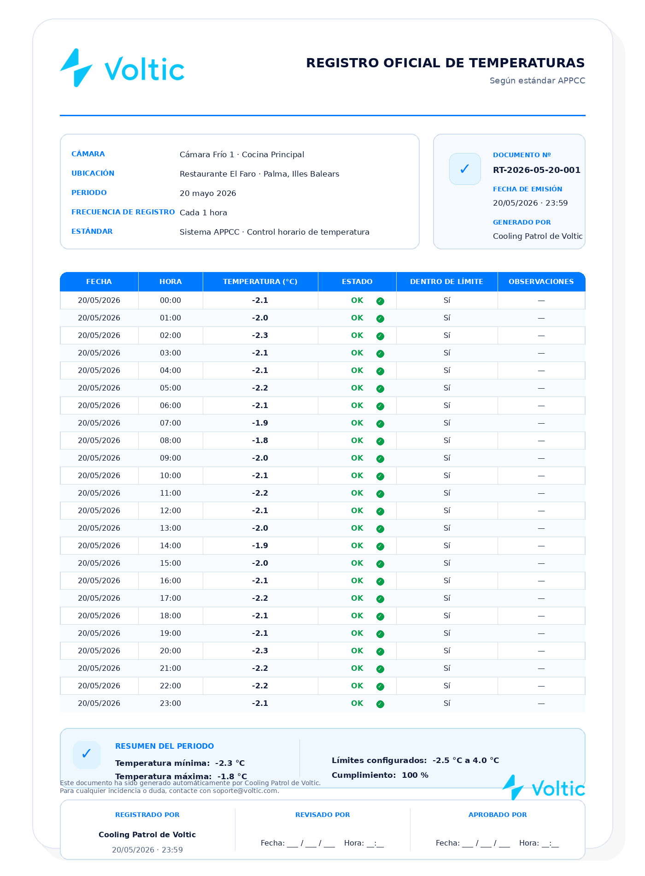This screenshot has height=876, width=645.
Task: Click the document number RT-2026-05-20-001
Action: pos(537,170)
